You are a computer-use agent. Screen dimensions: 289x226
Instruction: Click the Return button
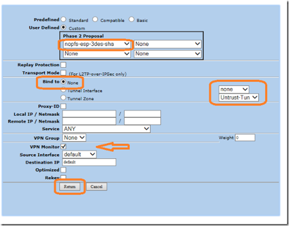click(70, 187)
